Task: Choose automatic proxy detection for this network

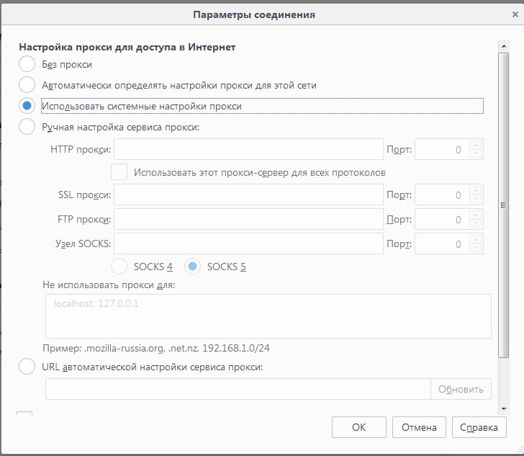Action: point(27,85)
